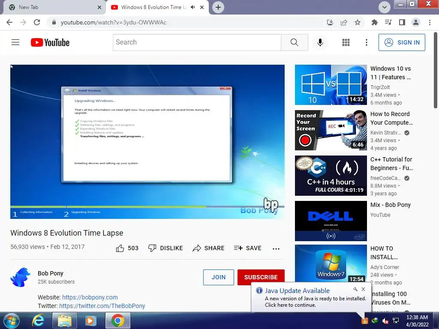Click the TrigrZolt channel name

(x=380, y=87)
